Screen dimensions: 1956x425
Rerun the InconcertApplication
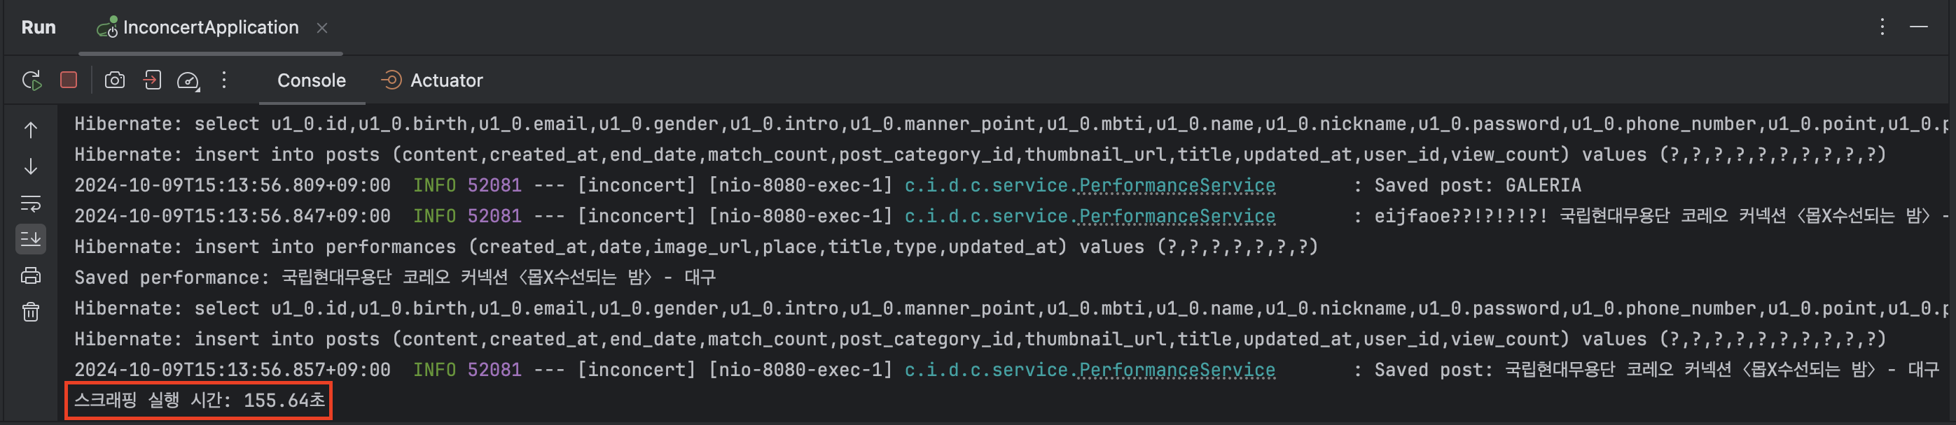pyautogui.click(x=31, y=80)
